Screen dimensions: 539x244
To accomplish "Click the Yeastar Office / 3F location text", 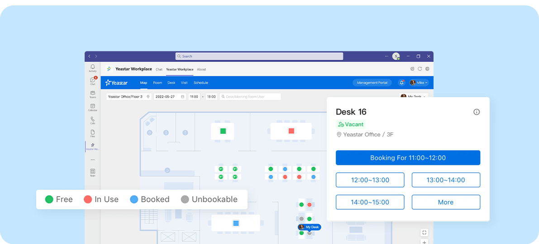I will (x=368, y=135).
